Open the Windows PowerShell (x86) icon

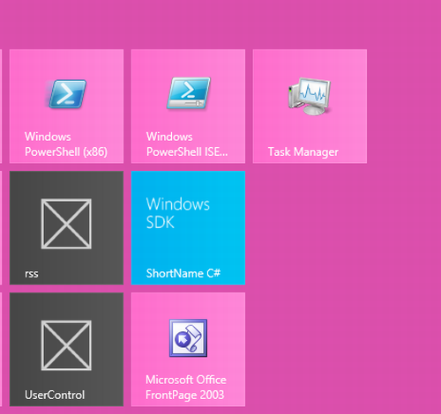[x=66, y=93]
